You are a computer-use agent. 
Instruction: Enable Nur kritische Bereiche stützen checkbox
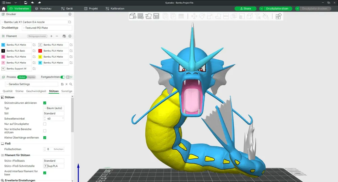45,131
